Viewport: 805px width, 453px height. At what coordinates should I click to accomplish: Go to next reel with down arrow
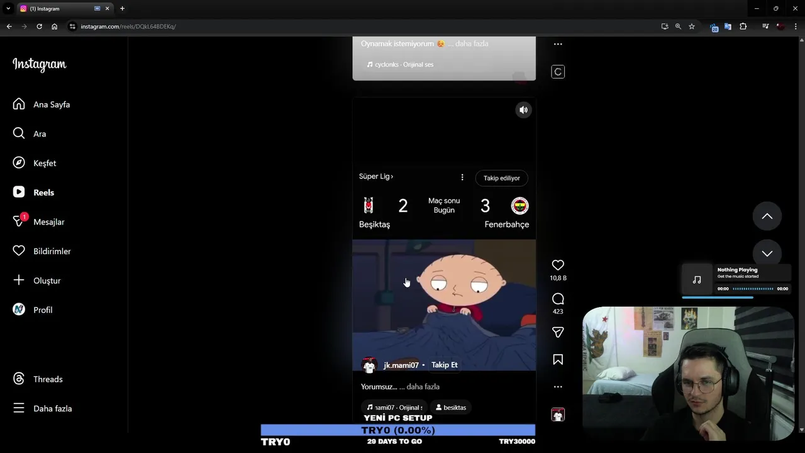767,254
